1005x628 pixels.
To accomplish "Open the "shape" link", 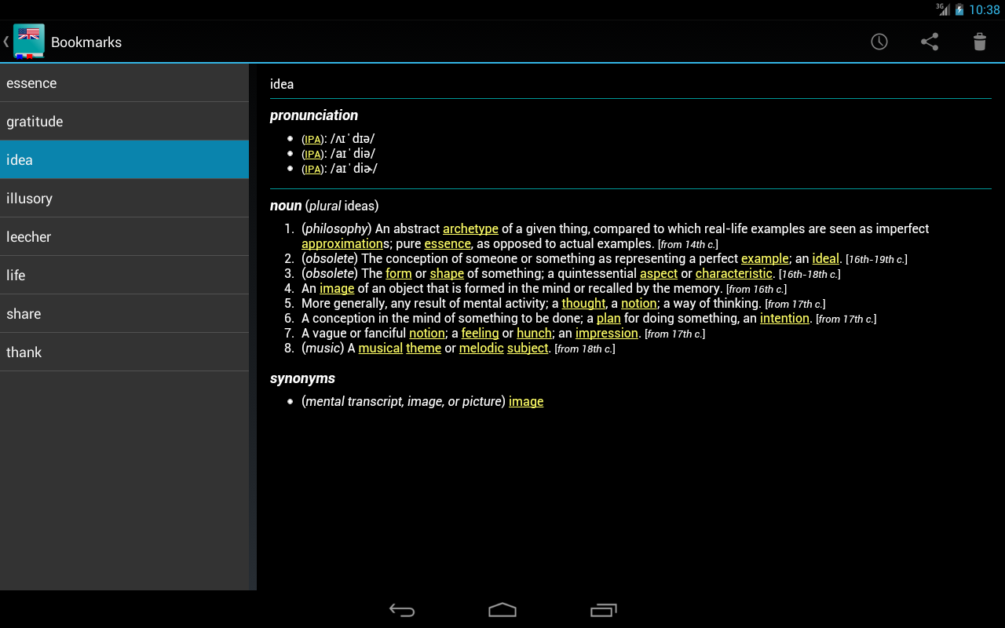I will [447, 274].
